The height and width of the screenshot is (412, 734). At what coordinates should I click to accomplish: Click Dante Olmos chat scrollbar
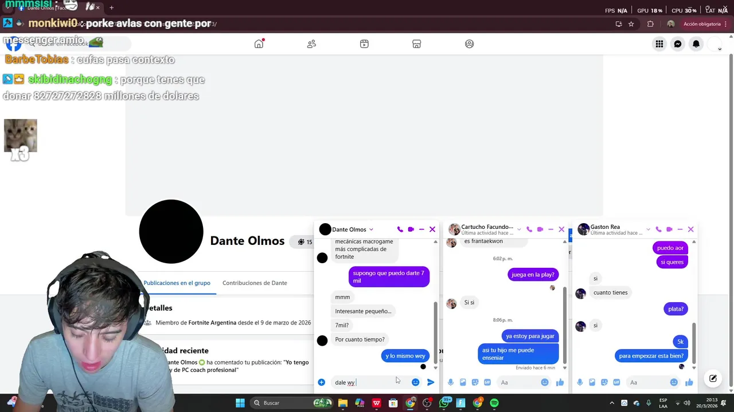435,332
